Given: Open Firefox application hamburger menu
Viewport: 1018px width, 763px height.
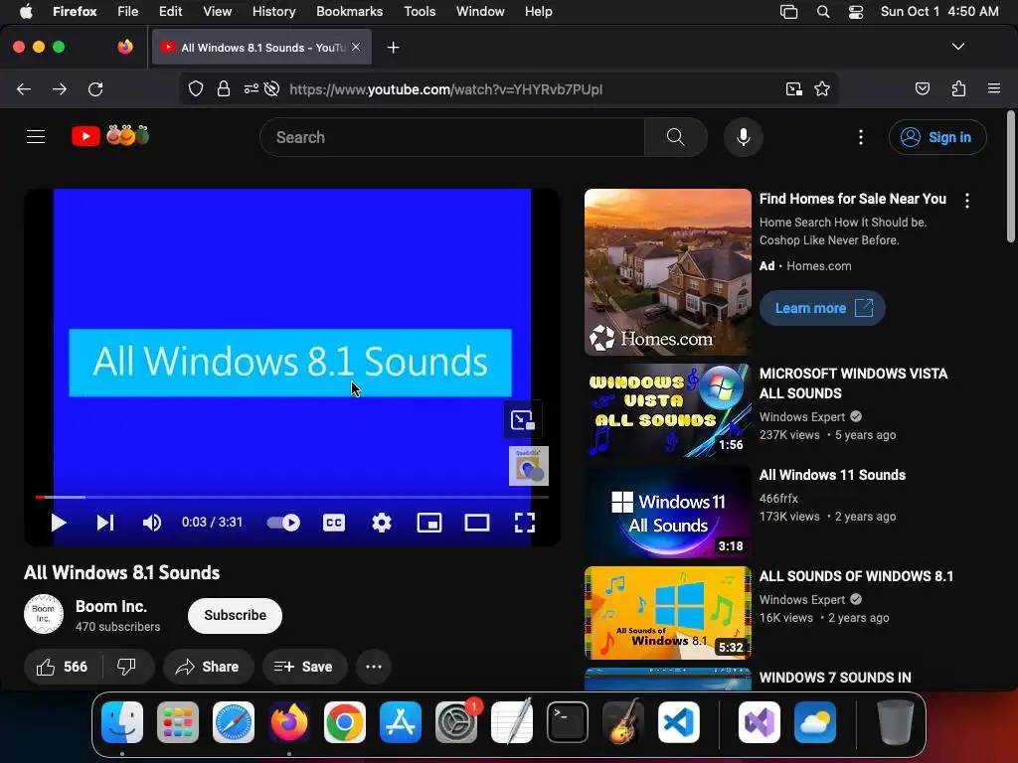Looking at the screenshot, I should (x=994, y=88).
